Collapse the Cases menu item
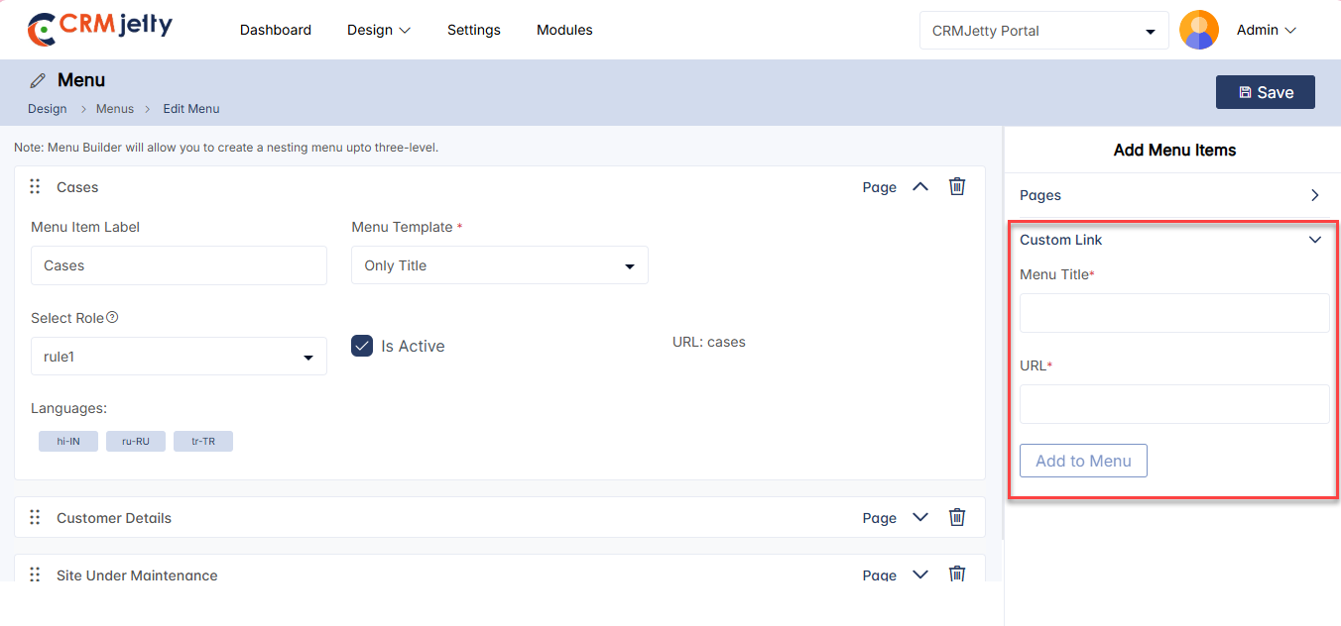This screenshot has width=1341, height=626. coord(920,186)
